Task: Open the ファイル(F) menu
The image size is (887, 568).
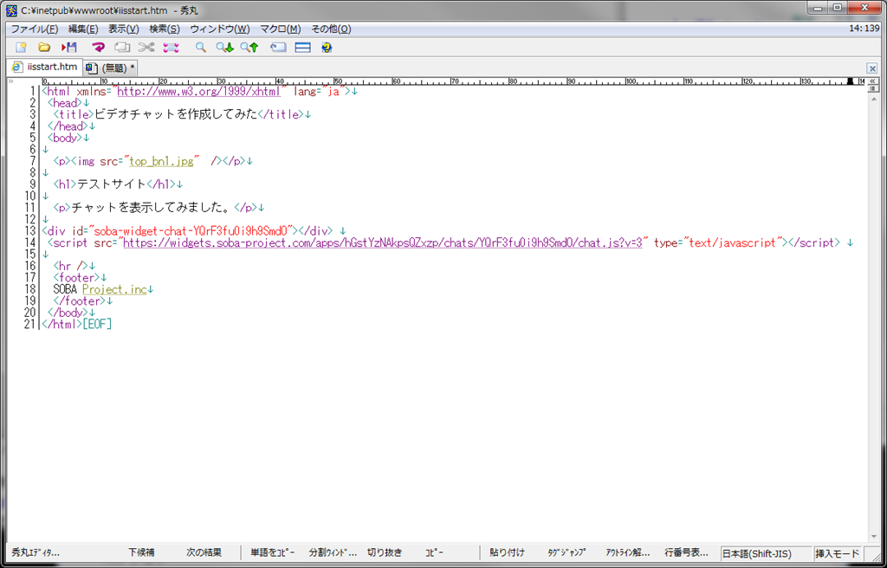Action: (x=35, y=29)
